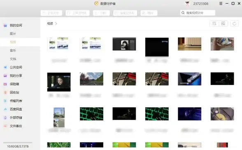Click the magnifier icon in search box
The image size is (242, 150).
pyautogui.click(x=183, y=13)
